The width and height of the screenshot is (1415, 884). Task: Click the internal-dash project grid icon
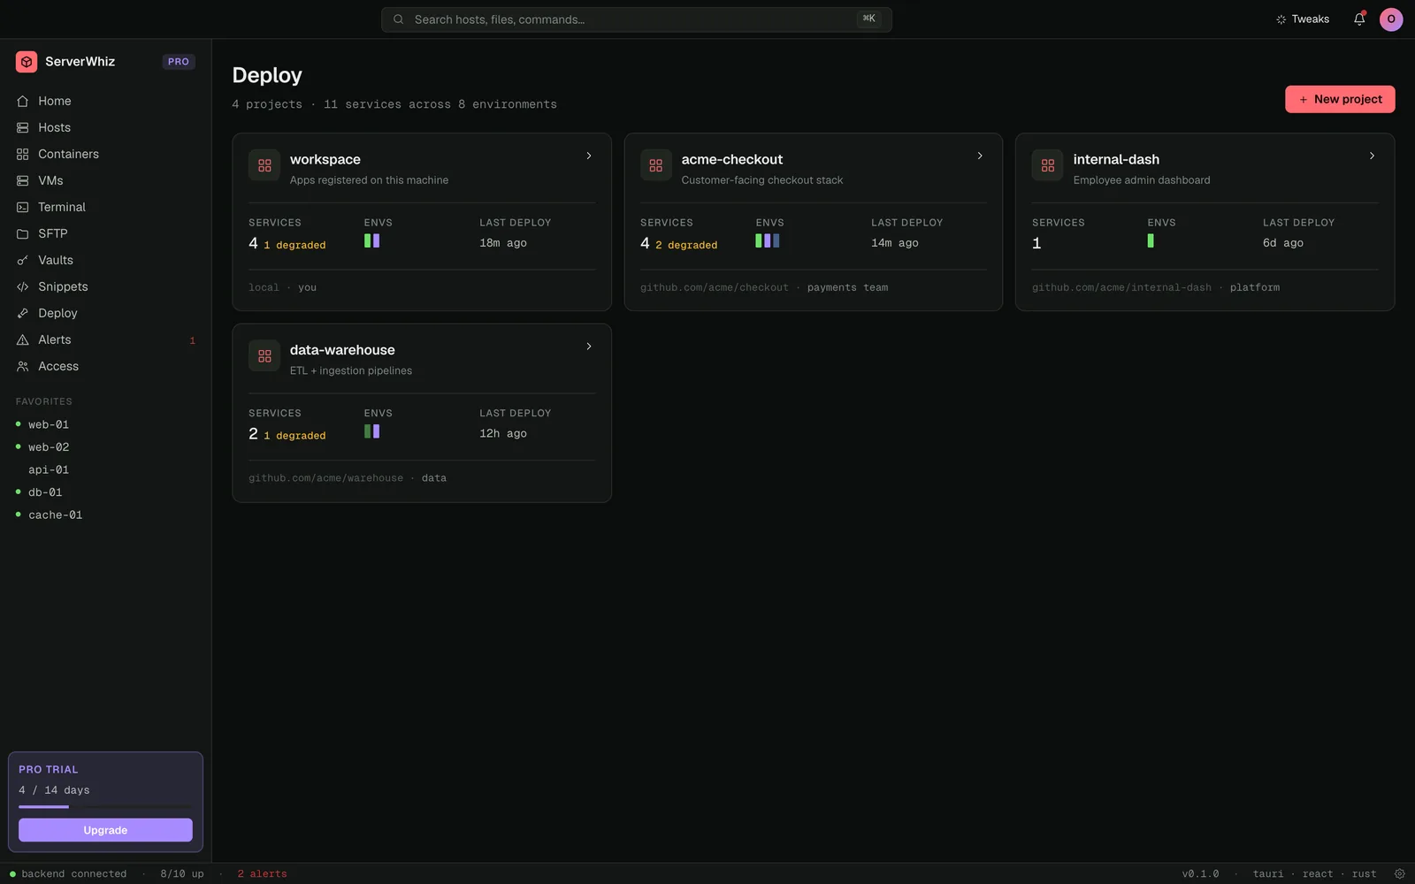[x=1048, y=165]
